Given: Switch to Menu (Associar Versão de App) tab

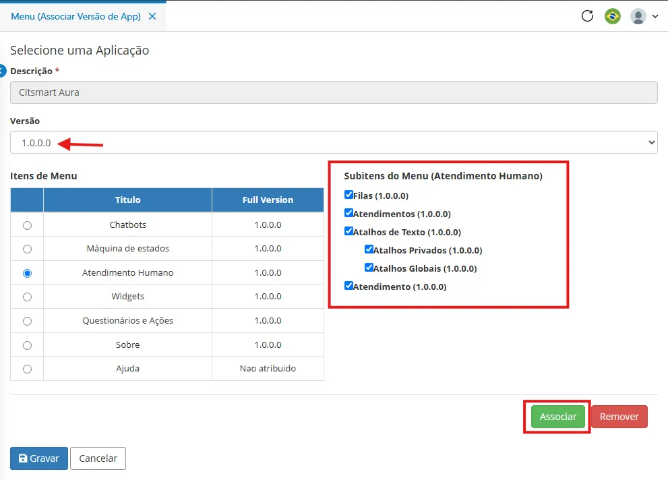Looking at the screenshot, I should [75, 16].
